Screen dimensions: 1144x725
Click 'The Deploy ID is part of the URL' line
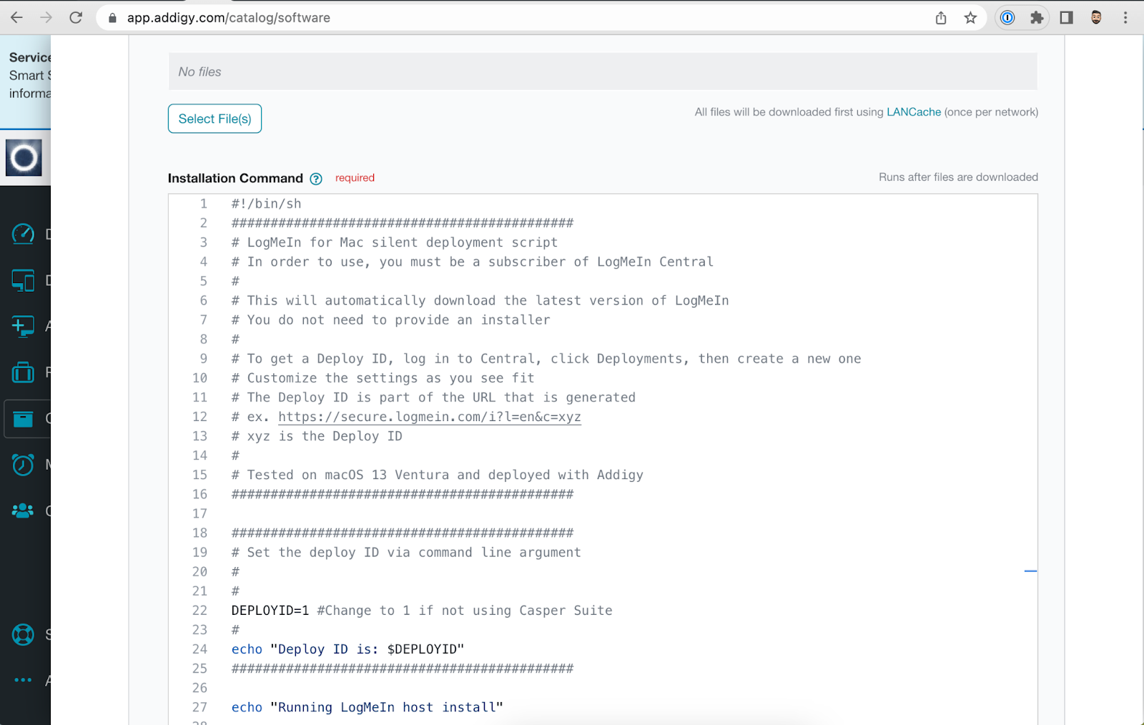click(433, 398)
